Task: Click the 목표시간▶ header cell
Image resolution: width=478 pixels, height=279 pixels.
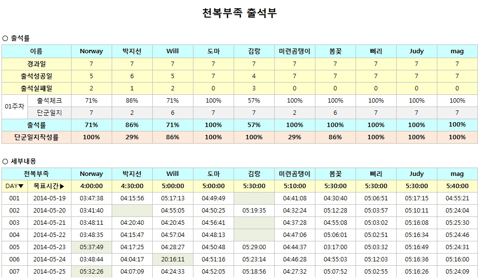Action: coord(49,186)
